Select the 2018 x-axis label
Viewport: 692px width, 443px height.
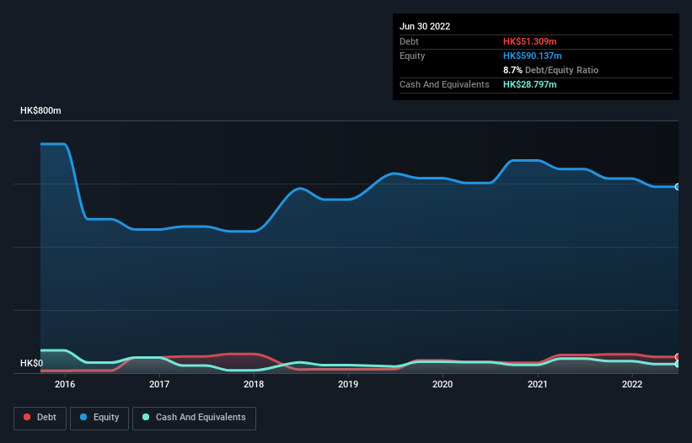coord(254,384)
